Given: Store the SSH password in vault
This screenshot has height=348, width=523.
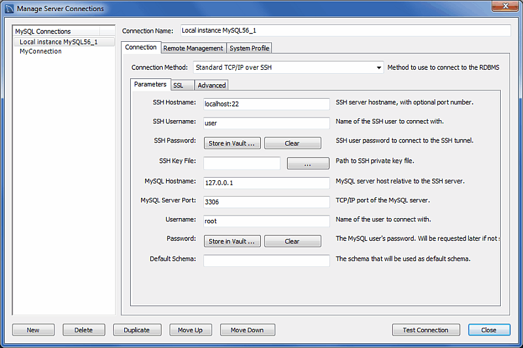Looking at the screenshot, I should [x=232, y=143].
